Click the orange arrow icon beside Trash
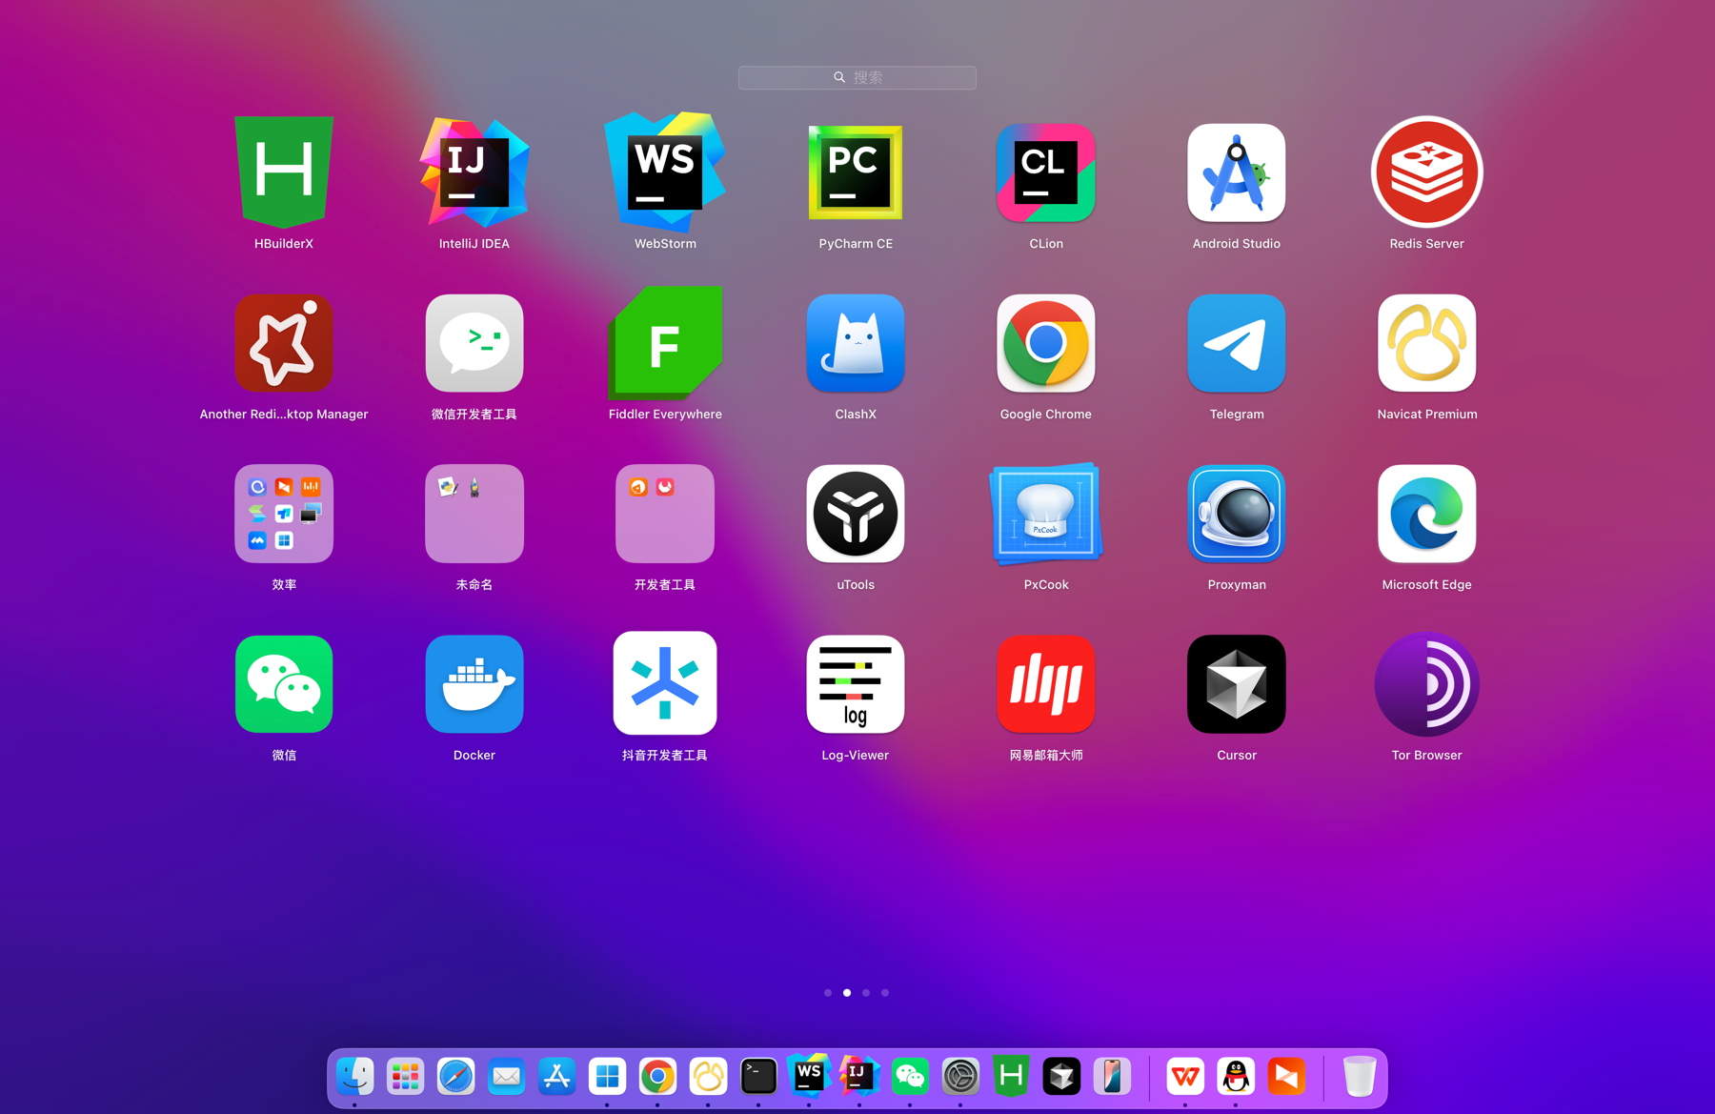1715x1114 pixels. coord(1286,1077)
